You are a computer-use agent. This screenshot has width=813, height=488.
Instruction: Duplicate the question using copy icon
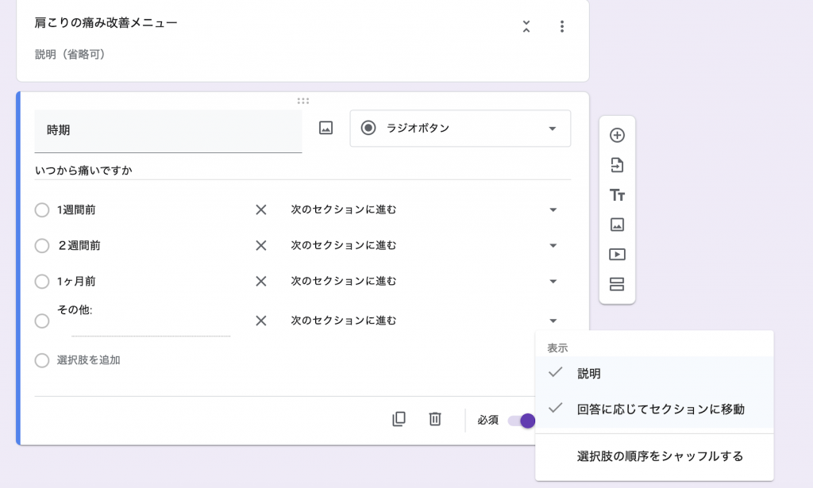(x=399, y=419)
